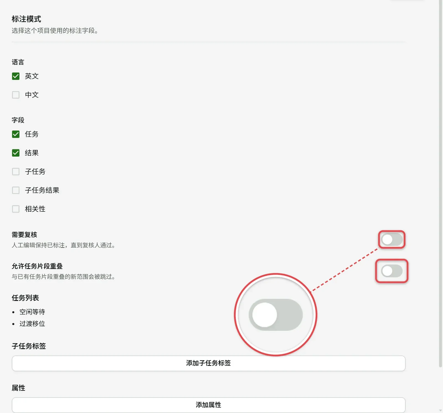
Task: Enable the 子任务 field checkbox
Action: click(16, 172)
